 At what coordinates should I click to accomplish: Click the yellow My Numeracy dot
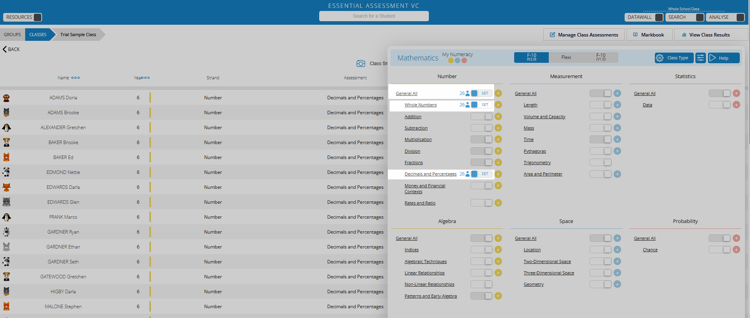[x=451, y=60]
